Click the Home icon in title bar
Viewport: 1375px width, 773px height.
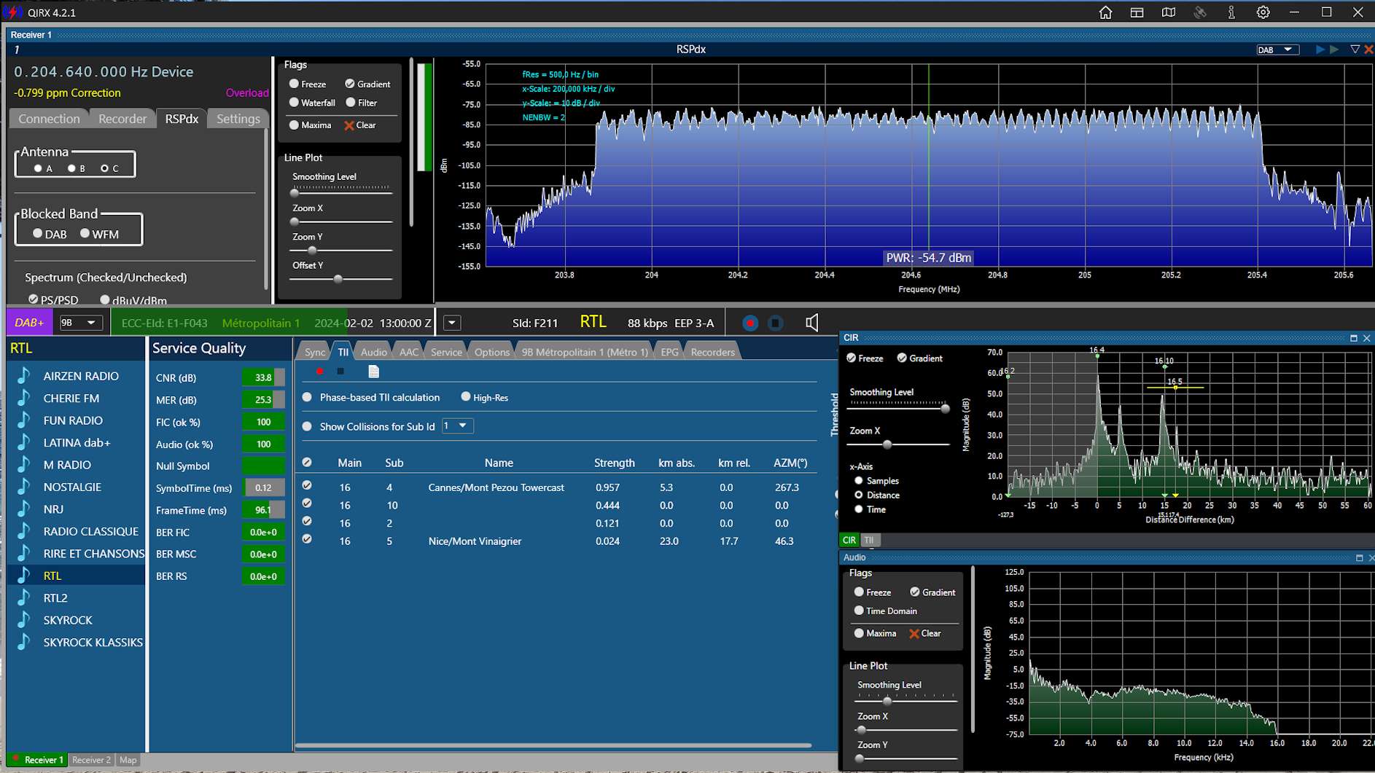(1105, 12)
